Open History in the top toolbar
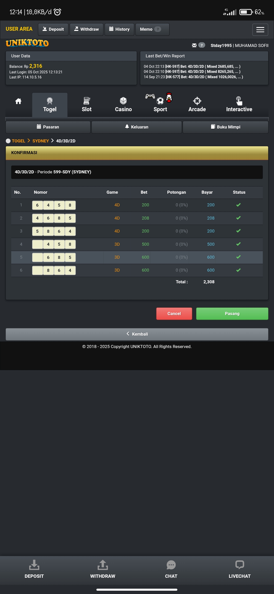Viewport: 274px width, 594px height. pyautogui.click(x=119, y=29)
